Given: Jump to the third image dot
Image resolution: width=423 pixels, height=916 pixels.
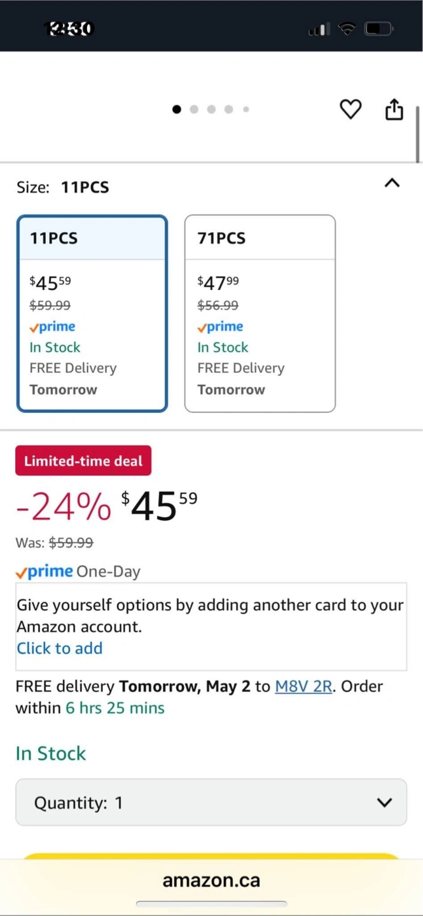Looking at the screenshot, I should (x=211, y=109).
